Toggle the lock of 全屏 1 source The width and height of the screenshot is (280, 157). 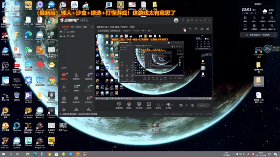(x=64, y=36)
